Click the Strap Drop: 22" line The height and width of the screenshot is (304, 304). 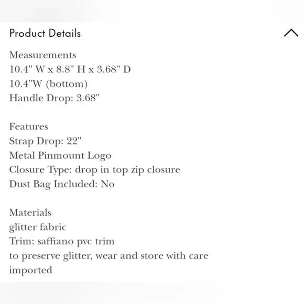tap(45, 141)
